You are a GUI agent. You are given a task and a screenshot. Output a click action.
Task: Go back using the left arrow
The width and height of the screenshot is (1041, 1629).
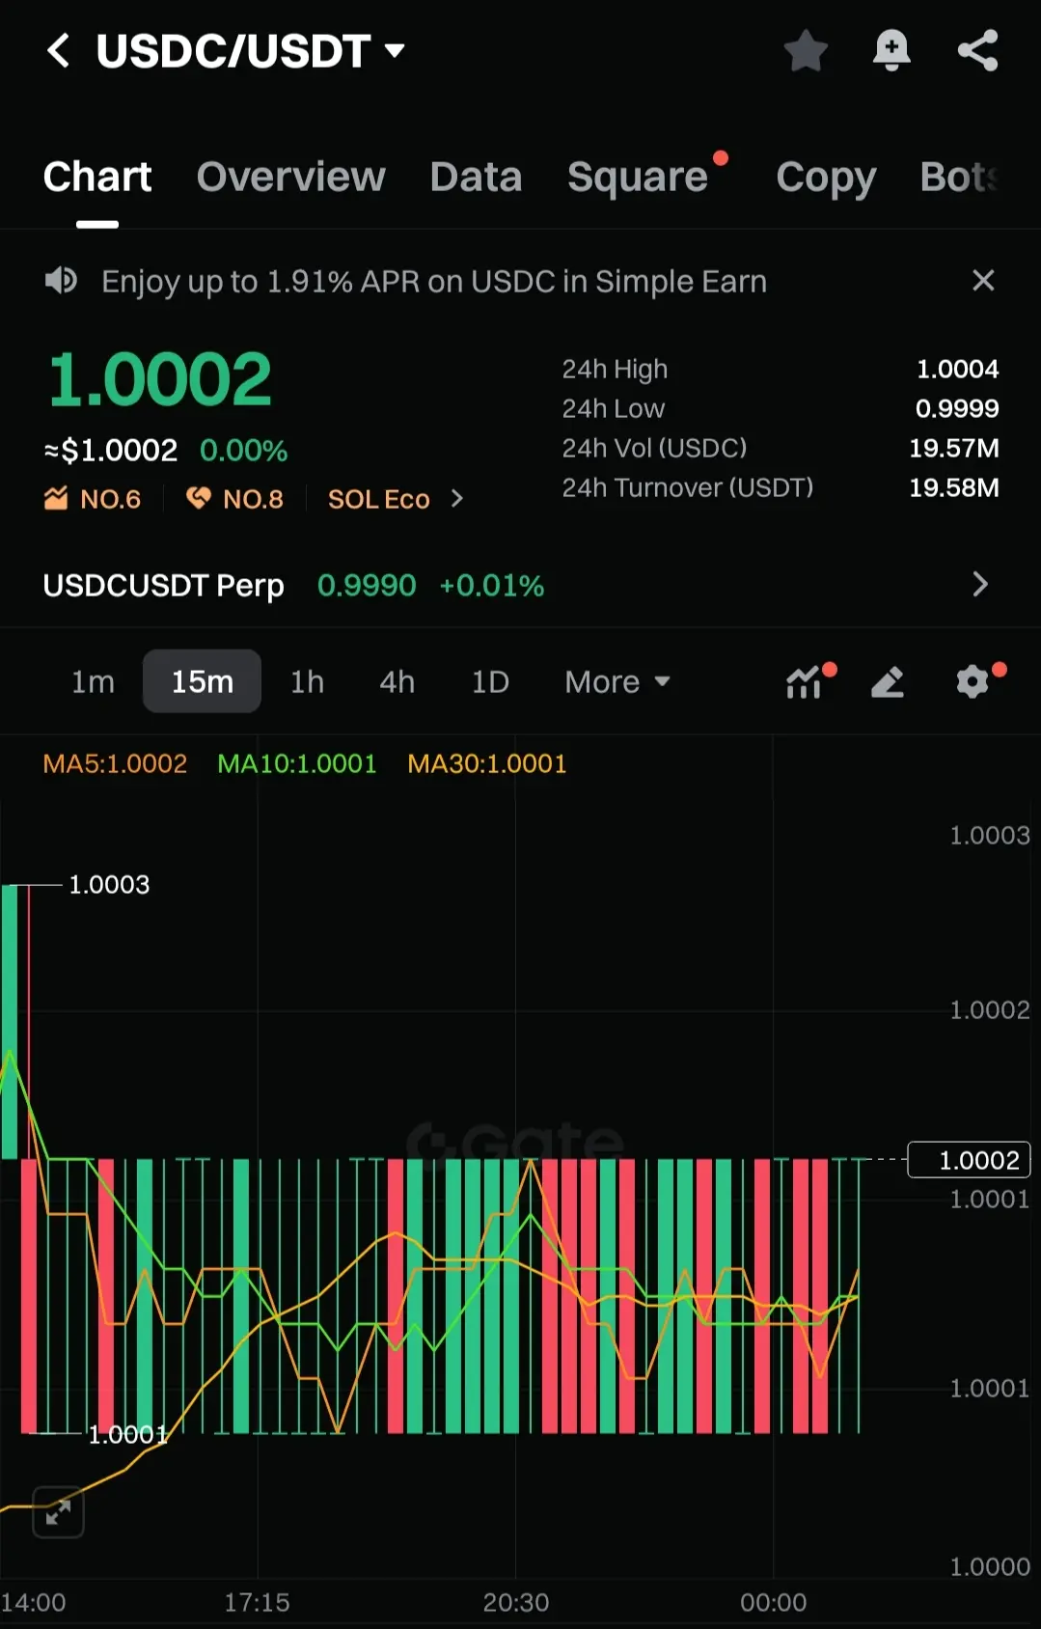pyautogui.click(x=58, y=50)
